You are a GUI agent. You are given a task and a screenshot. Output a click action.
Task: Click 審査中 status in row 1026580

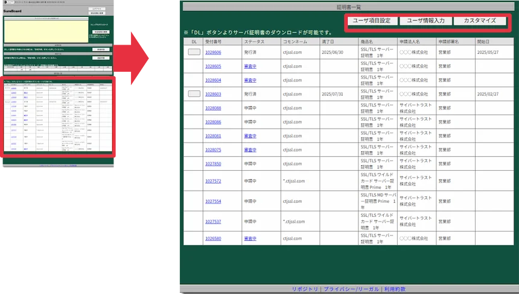(x=250, y=239)
